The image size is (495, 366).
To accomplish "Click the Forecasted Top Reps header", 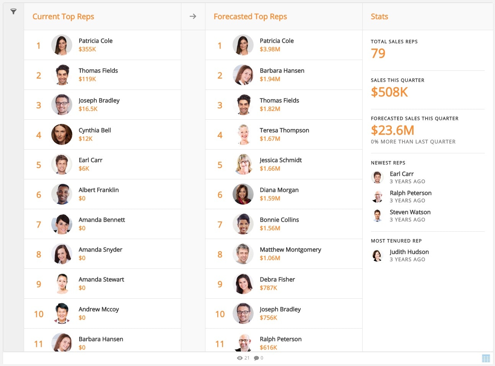I will [250, 16].
